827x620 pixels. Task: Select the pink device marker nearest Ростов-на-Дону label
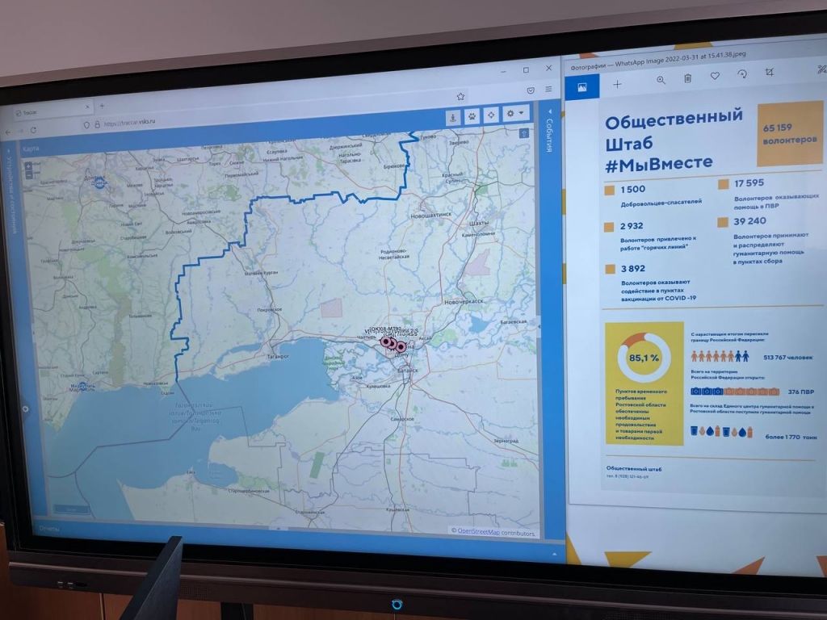coord(401,347)
